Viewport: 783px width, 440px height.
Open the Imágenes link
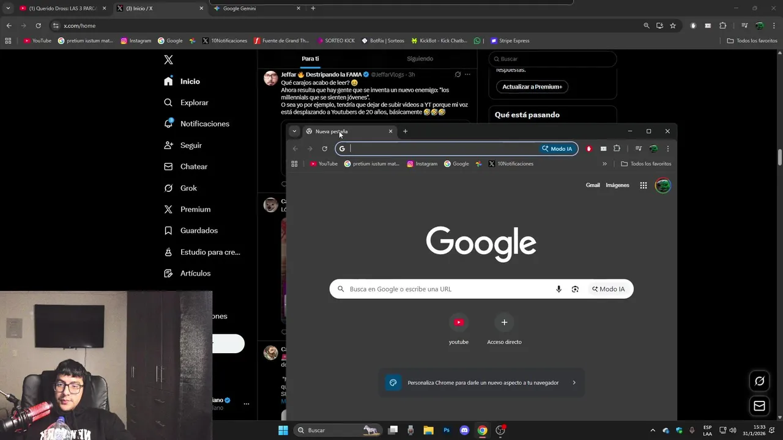pos(617,185)
